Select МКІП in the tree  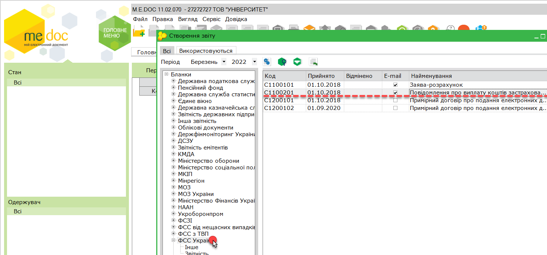(185, 174)
